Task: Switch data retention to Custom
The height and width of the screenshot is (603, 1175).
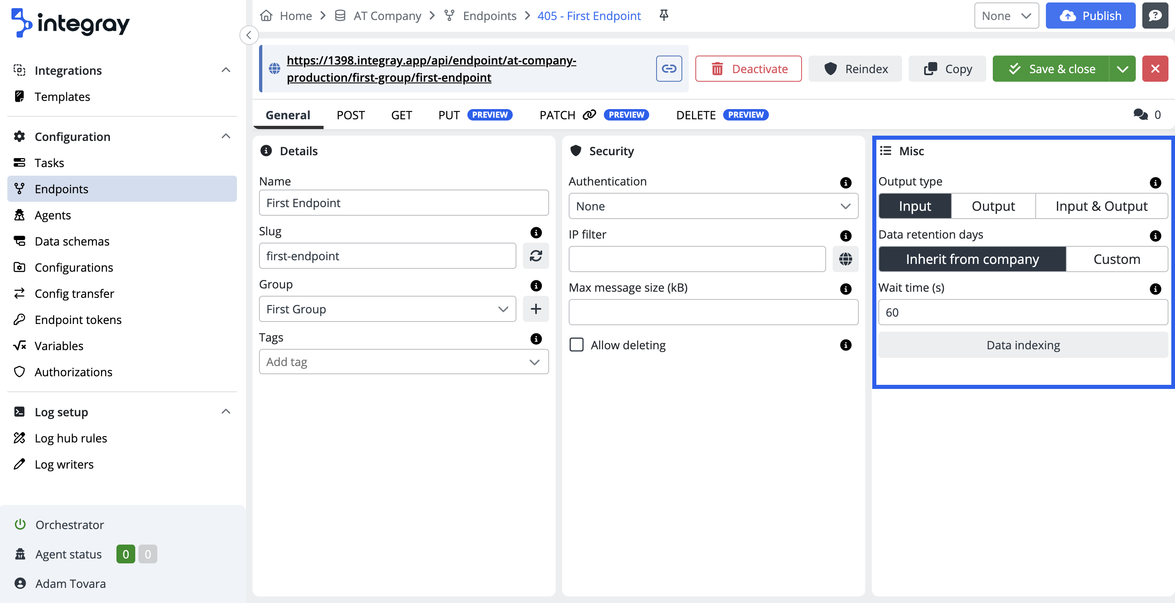Action: (1116, 259)
